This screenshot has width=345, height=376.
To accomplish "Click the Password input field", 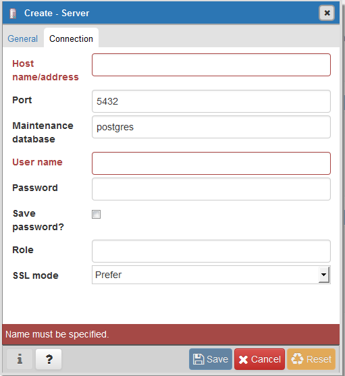I will click(x=211, y=189).
